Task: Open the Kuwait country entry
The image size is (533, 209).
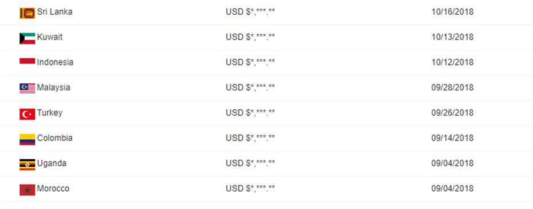Action: [50, 37]
